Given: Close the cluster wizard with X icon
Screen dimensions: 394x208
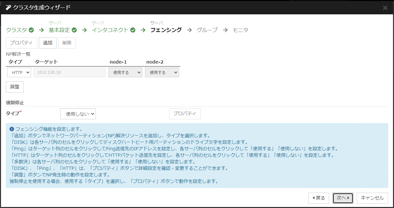Looking at the screenshot, I should click(x=385, y=7).
